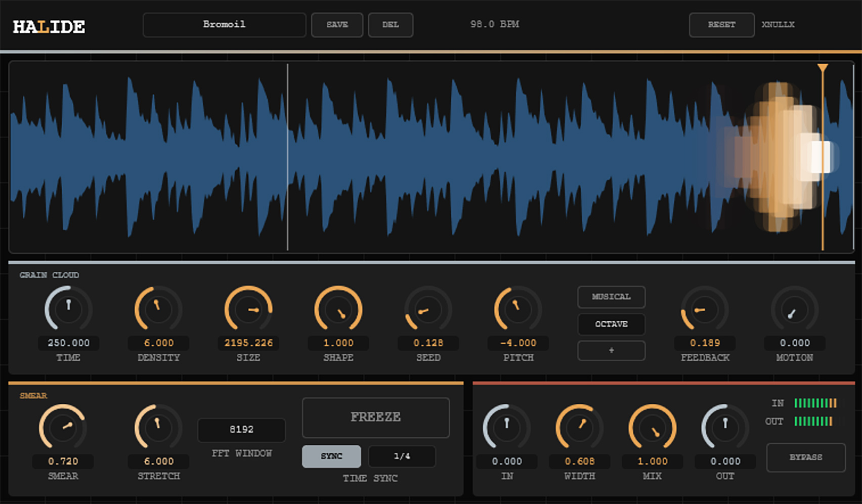The width and height of the screenshot is (862, 504).
Task: Click the plus button under OCTAVE
Action: point(611,350)
